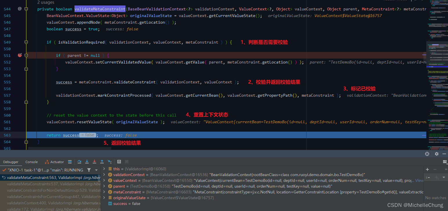The height and width of the screenshot is (211, 448).
Task: Click the '2 usages' hint above method
Action: tap(46, 2)
